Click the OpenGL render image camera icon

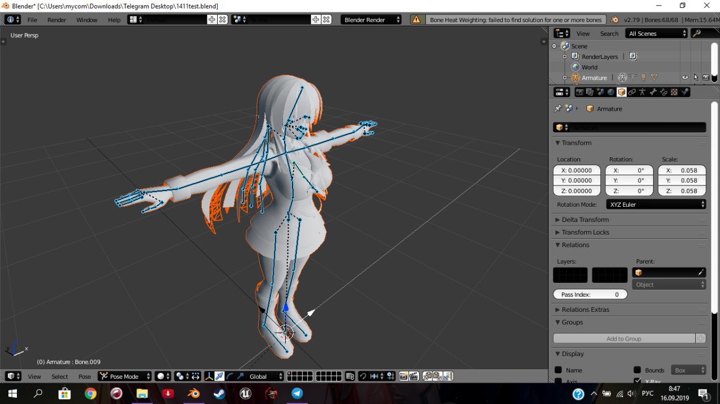click(403, 376)
